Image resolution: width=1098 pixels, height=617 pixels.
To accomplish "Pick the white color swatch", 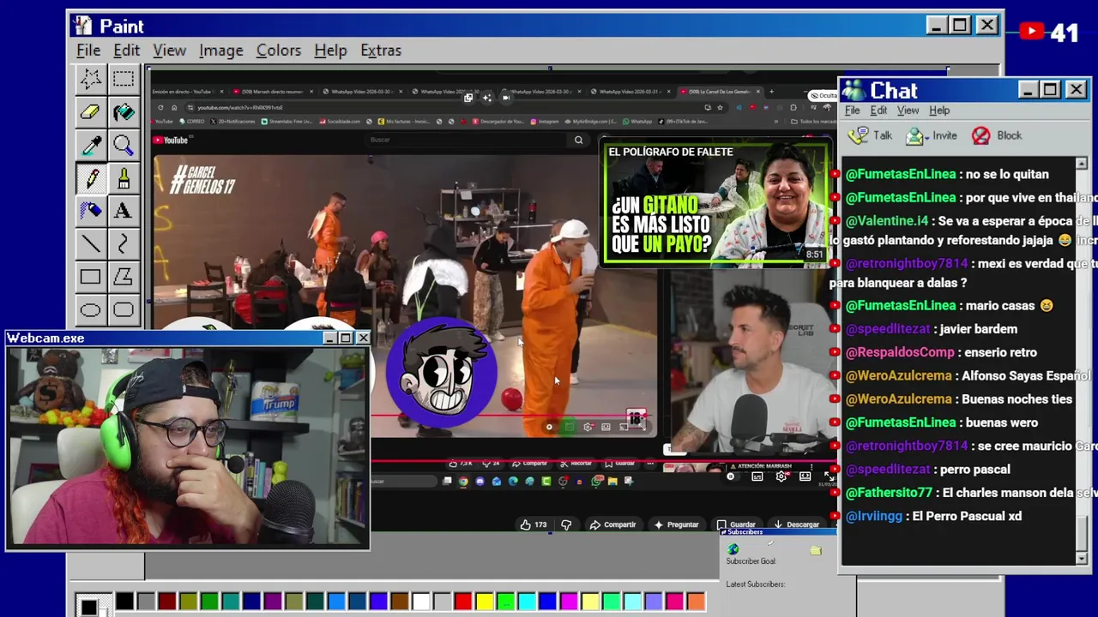I will coord(420,602).
